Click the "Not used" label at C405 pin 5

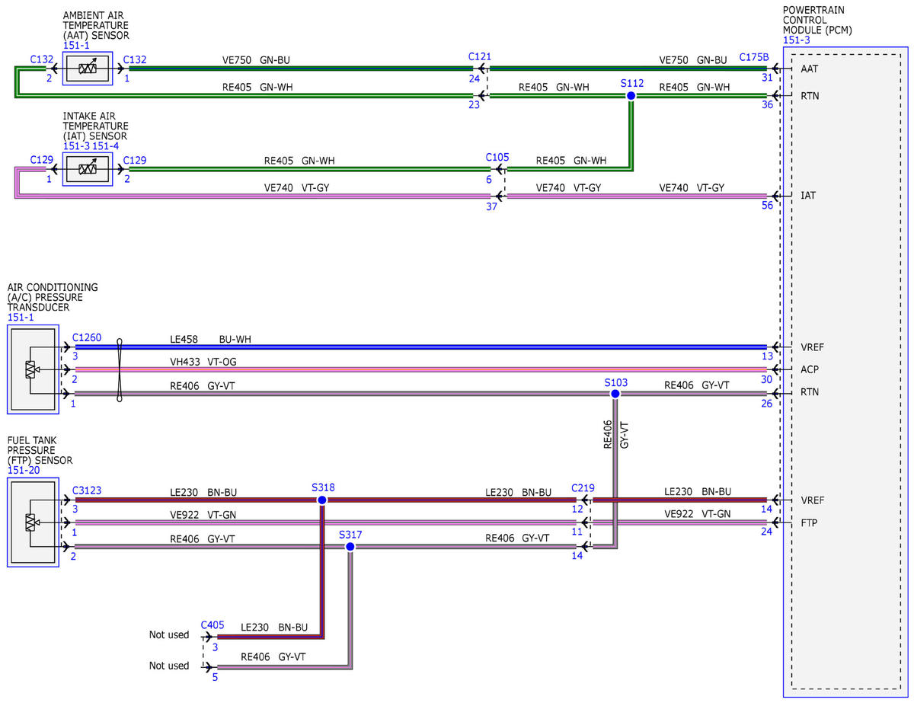[x=169, y=666]
